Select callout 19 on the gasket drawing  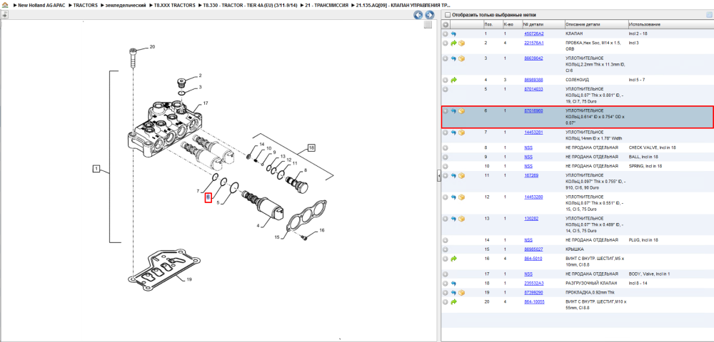pos(188,280)
